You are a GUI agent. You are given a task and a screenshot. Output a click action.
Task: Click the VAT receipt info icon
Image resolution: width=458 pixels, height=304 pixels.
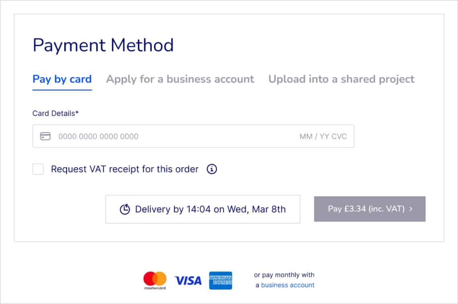[x=212, y=169]
